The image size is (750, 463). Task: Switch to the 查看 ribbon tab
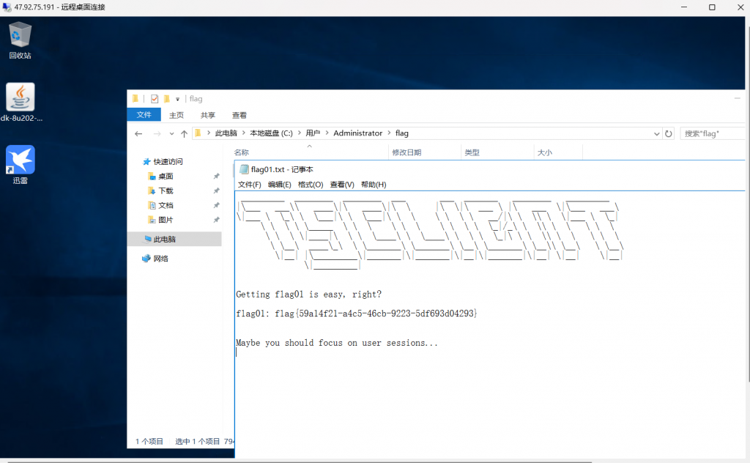(240, 115)
